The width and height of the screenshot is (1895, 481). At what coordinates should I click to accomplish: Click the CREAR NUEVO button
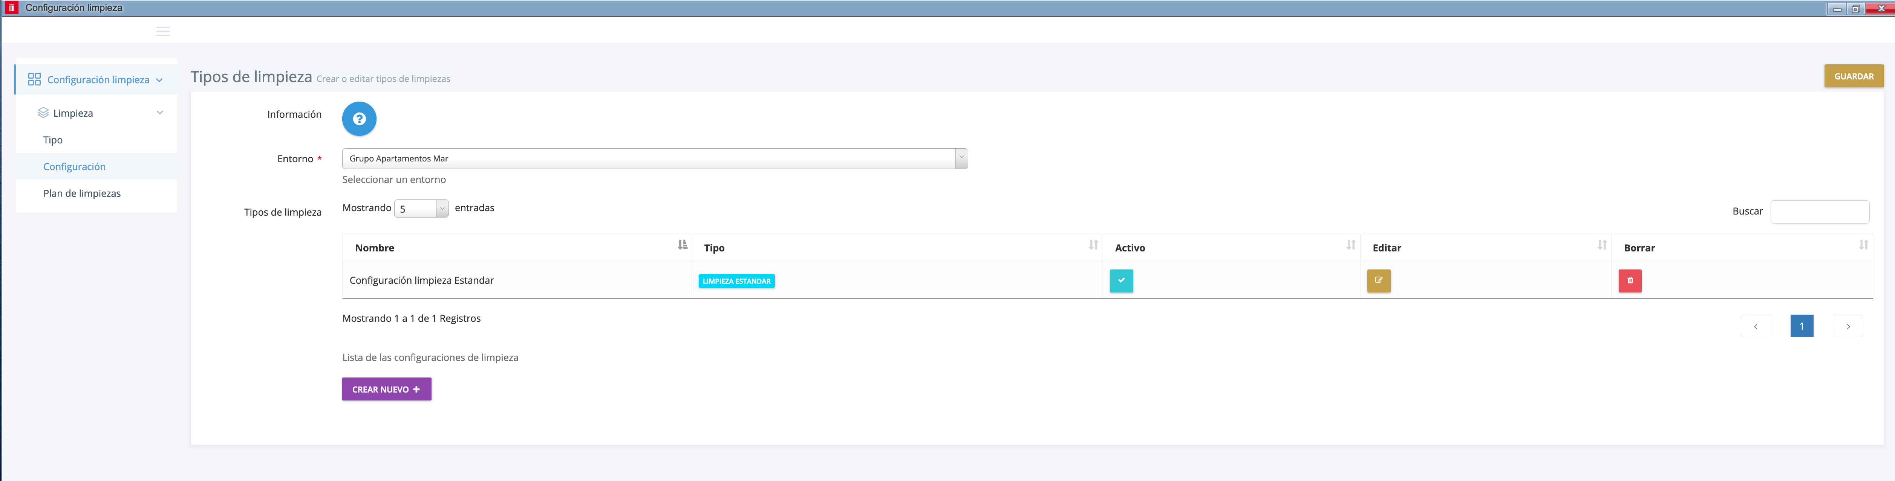[x=386, y=389]
